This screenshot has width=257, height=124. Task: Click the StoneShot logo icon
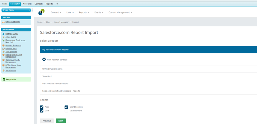click(x=41, y=12)
